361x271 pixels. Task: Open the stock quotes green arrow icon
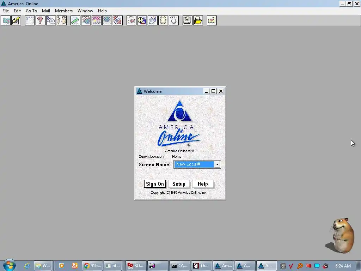coord(75,20)
